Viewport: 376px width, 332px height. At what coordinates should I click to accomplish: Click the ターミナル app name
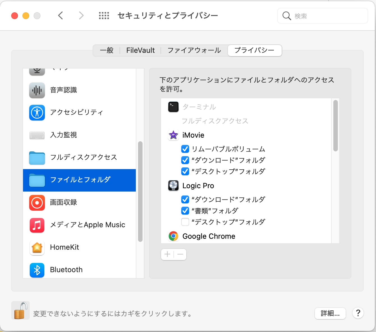[199, 107]
